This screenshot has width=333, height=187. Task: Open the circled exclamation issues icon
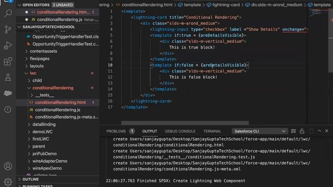click(8, 110)
